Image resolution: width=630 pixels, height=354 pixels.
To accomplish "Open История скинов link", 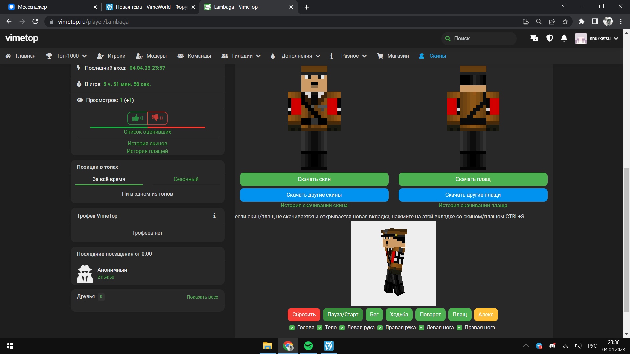I will tap(147, 144).
